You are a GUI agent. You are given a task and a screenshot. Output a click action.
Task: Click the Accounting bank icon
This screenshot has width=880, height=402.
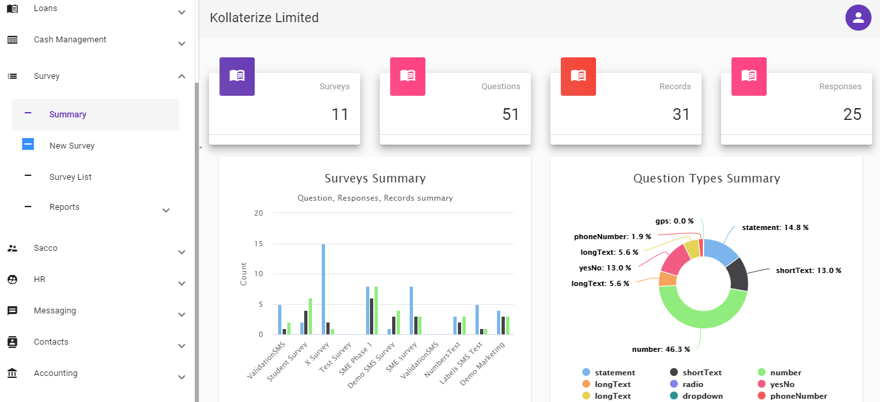12,373
